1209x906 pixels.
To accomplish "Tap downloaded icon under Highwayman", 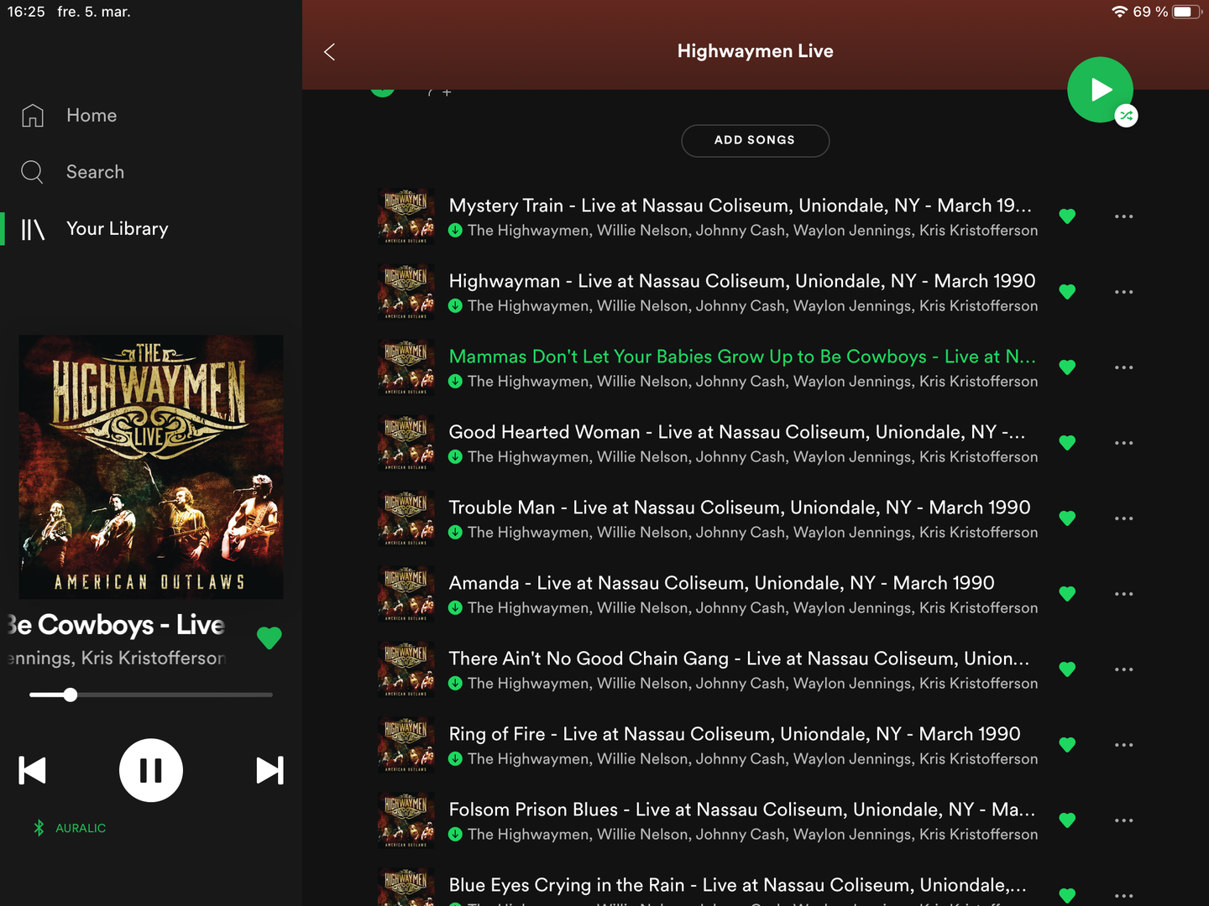I will click(x=455, y=306).
